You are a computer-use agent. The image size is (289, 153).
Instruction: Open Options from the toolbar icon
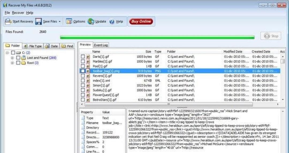coord(69,22)
